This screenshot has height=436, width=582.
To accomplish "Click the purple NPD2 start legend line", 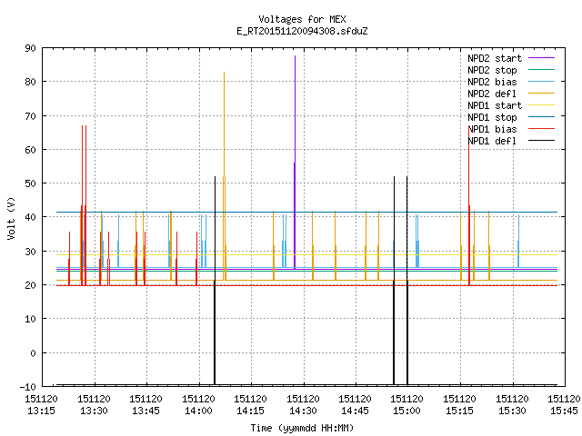I will pyautogui.click(x=541, y=58).
